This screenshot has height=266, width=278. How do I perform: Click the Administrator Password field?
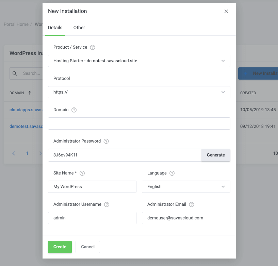point(125,155)
